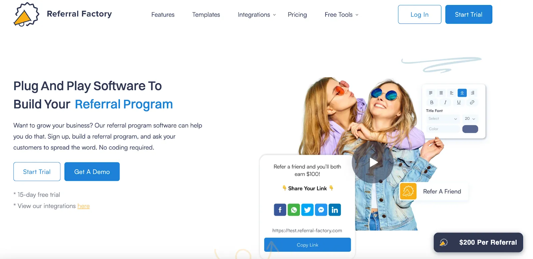This screenshot has width=533, height=259.
Task: Click the megaphone icon in $200 widget
Action: tap(444, 242)
